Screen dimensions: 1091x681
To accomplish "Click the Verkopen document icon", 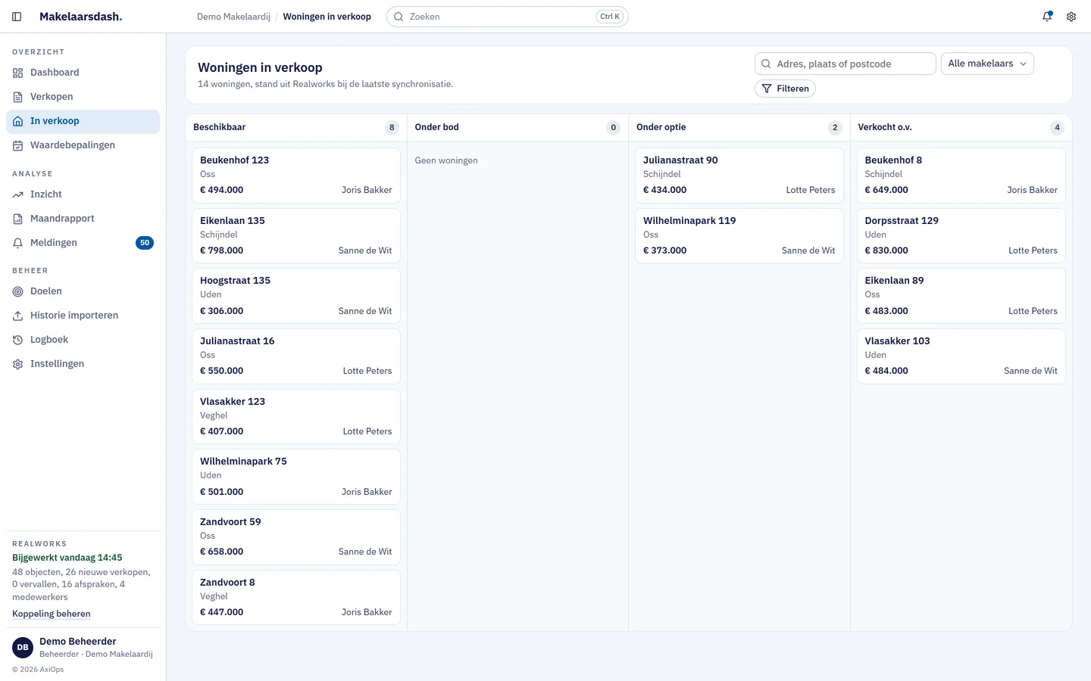I will tap(18, 97).
